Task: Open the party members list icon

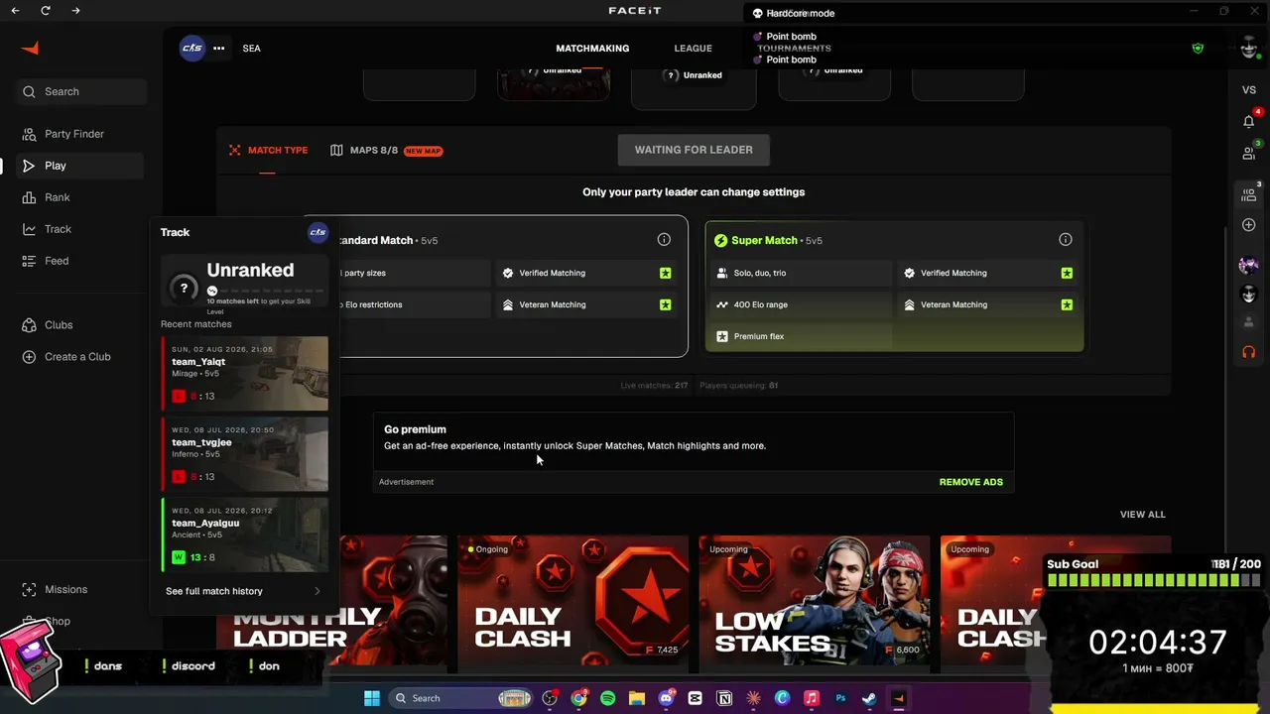Action: tap(1248, 195)
